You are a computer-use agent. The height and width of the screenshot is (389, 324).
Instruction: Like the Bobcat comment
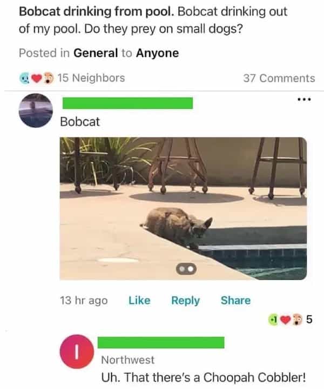[x=139, y=300]
